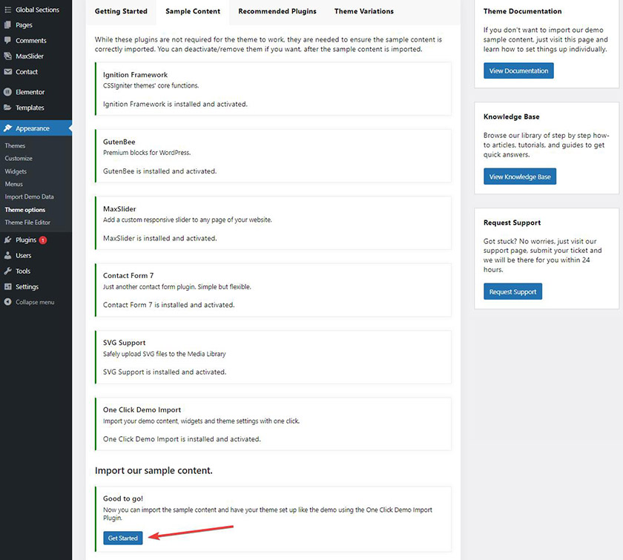Open Global Sections menu icon

click(x=7, y=10)
